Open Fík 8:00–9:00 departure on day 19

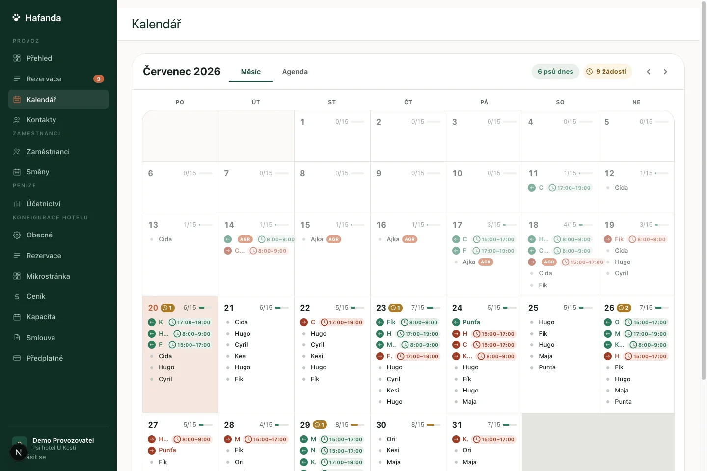click(635, 239)
